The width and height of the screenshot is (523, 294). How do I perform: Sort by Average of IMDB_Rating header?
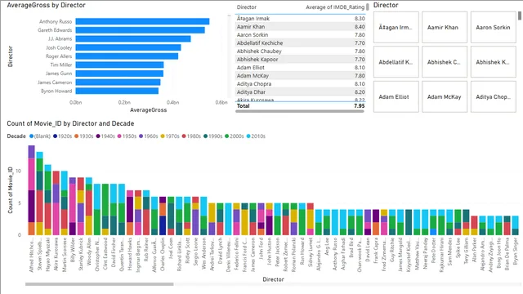point(335,7)
